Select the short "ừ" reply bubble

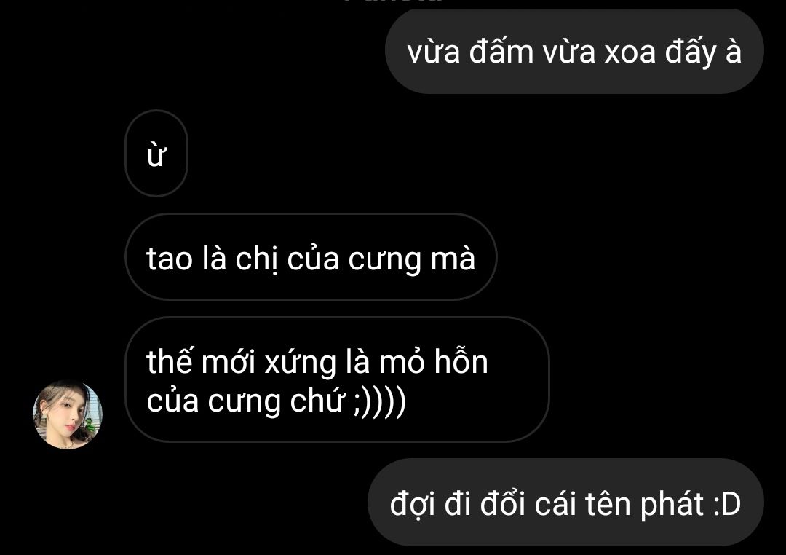pos(156,154)
